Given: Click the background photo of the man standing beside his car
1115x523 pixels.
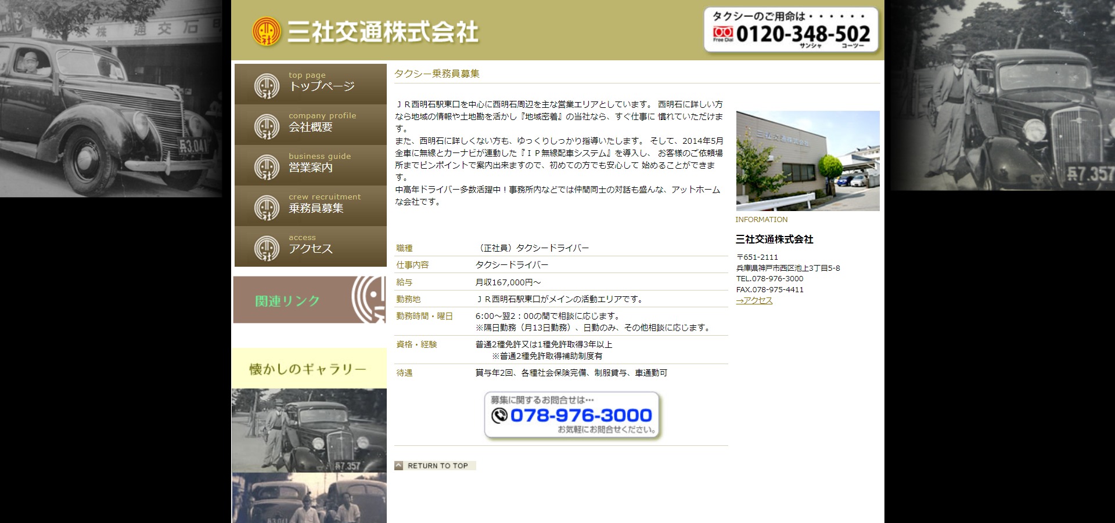Looking at the screenshot, I should pyautogui.click(x=1003, y=95).
